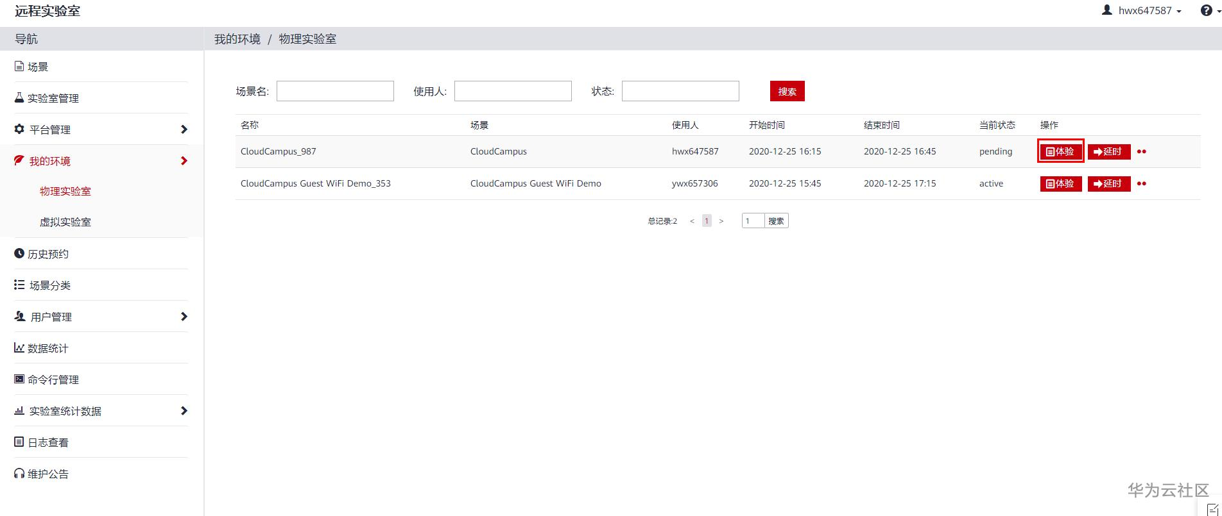Click the 用户管理 person icon

20,316
